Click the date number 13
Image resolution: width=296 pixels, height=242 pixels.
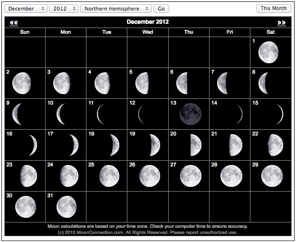(173, 103)
